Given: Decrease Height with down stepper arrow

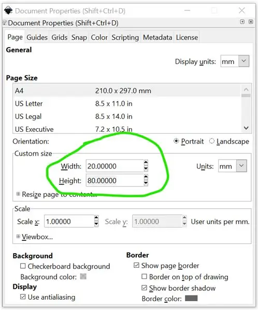Looking at the screenshot, I should point(146,183).
